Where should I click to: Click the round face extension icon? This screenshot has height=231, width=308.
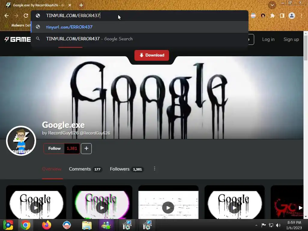click(263, 16)
